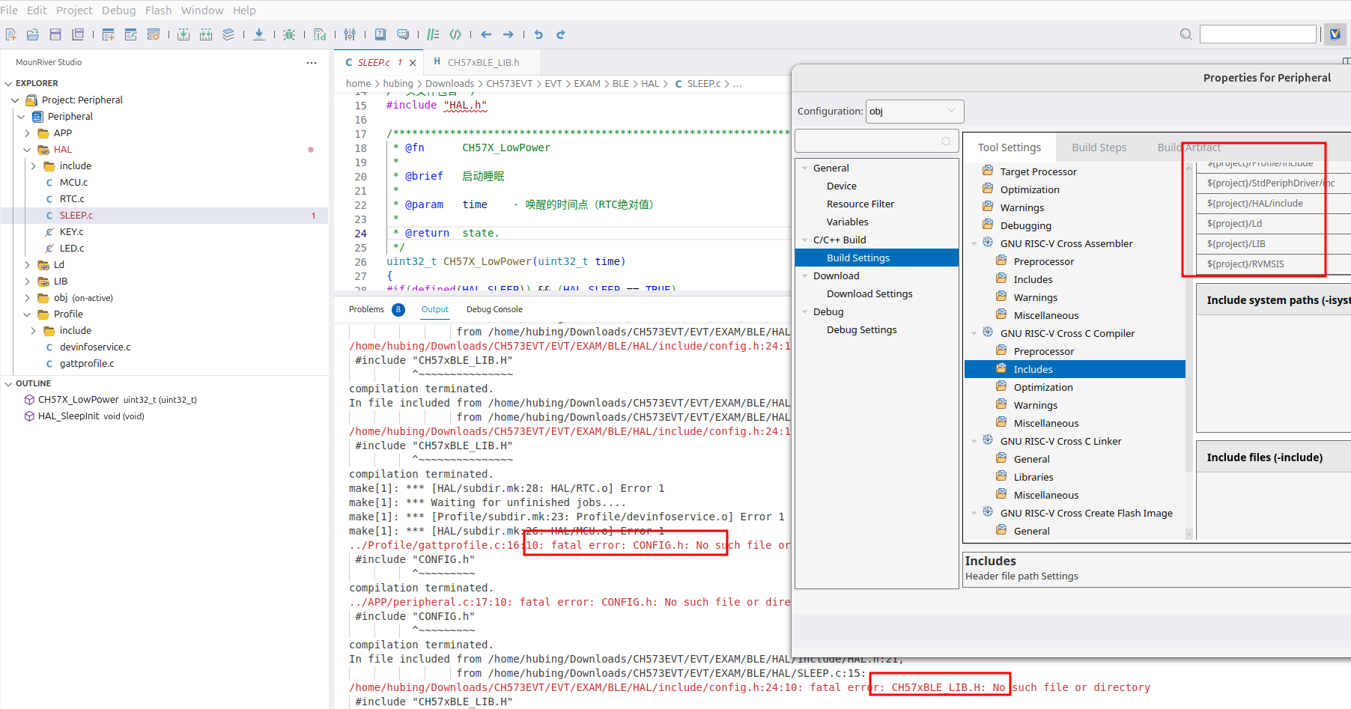Image resolution: width=1351 pixels, height=709 pixels.
Task: Select Libraries under Cross C Linker
Action: pyautogui.click(x=1033, y=478)
